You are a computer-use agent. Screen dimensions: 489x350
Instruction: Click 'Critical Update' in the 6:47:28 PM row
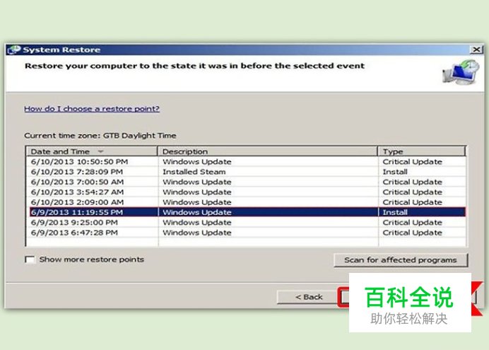coord(412,233)
